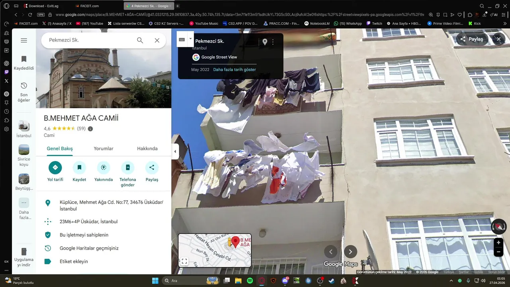Click Sorun bildir link at bottom

point(496,272)
